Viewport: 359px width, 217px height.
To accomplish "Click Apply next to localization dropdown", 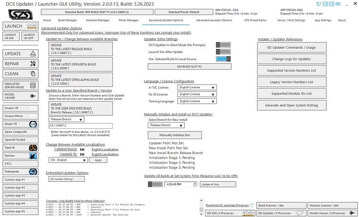I will (98, 160).
